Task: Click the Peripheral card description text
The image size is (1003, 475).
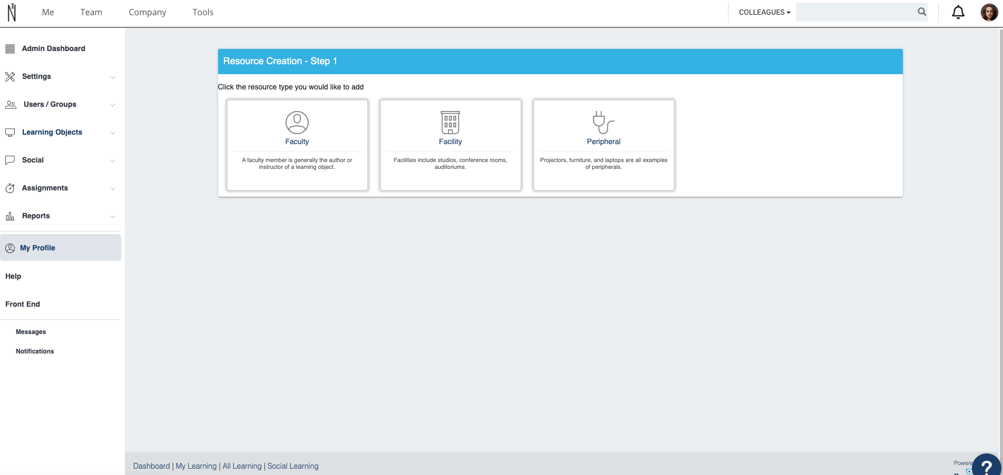Action: 604,164
